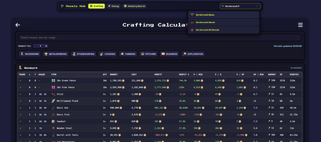The height and width of the screenshot is (142, 321).
Task: Click the trade checkmark on 10x Green Fence row
Action: [20, 80]
